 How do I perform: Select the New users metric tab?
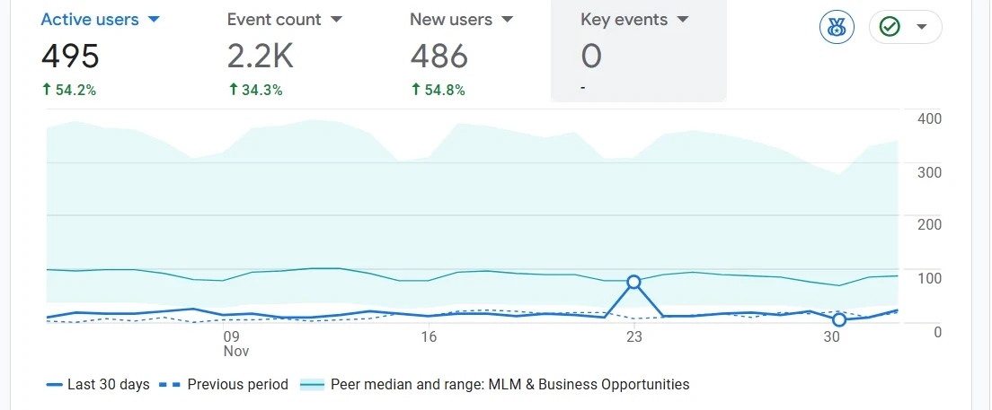452,19
